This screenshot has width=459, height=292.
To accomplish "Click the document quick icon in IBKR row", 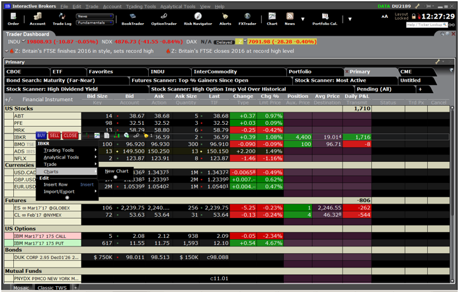I will (106, 135).
